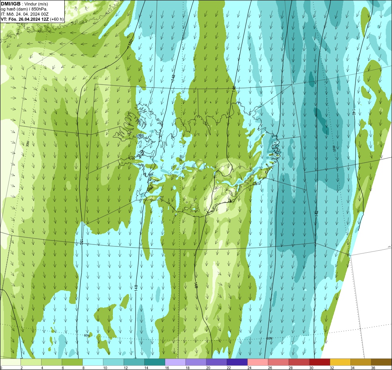Screen dimensions: 392x370
Task: Select the 26–28 m/s salmon legend swatch
Action: click(x=278, y=362)
